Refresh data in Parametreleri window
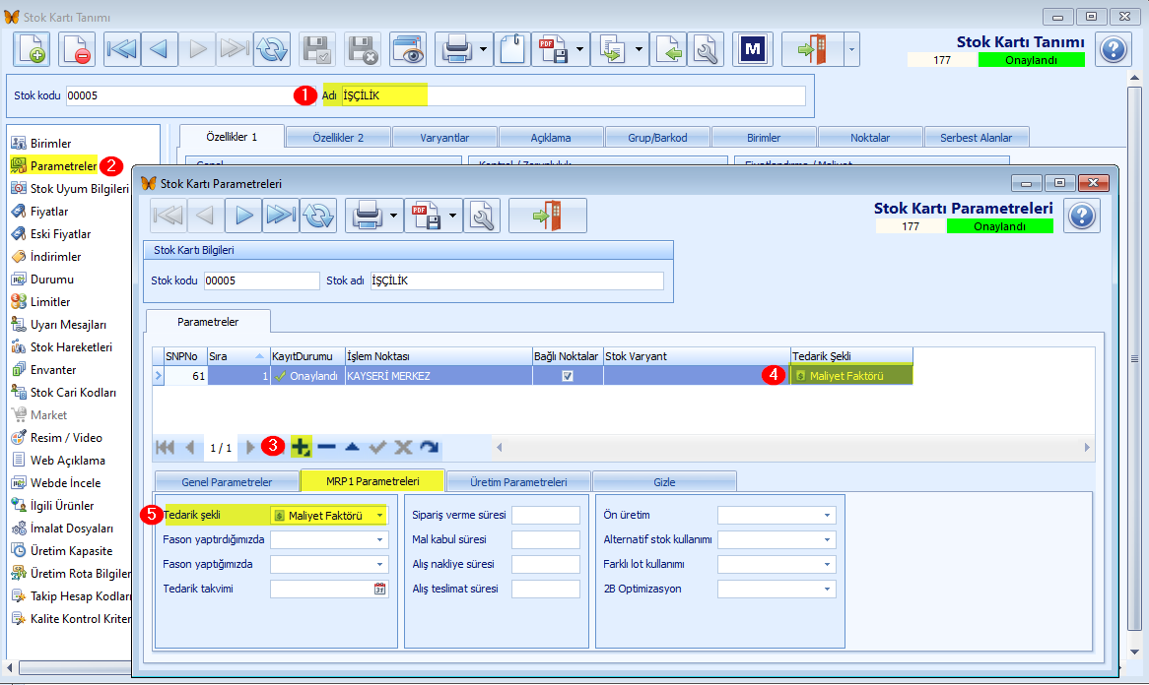This screenshot has width=1149, height=685. 318,216
